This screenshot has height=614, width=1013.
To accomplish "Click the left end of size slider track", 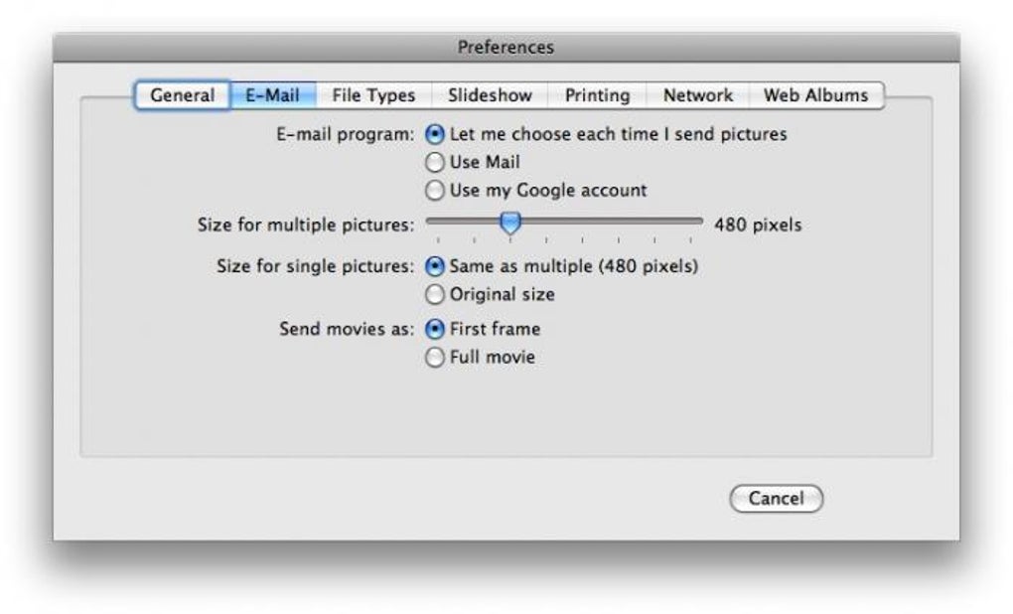I will 430,221.
